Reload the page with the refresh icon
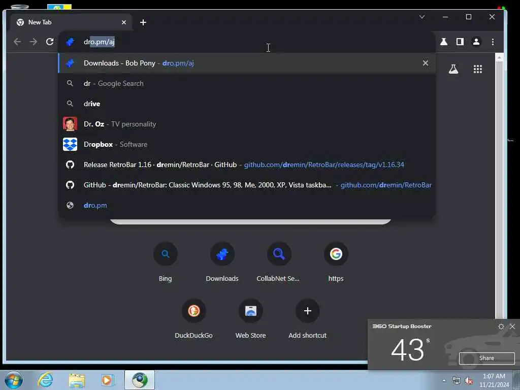This screenshot has height=390, width=520. click(x=50, y=42)
